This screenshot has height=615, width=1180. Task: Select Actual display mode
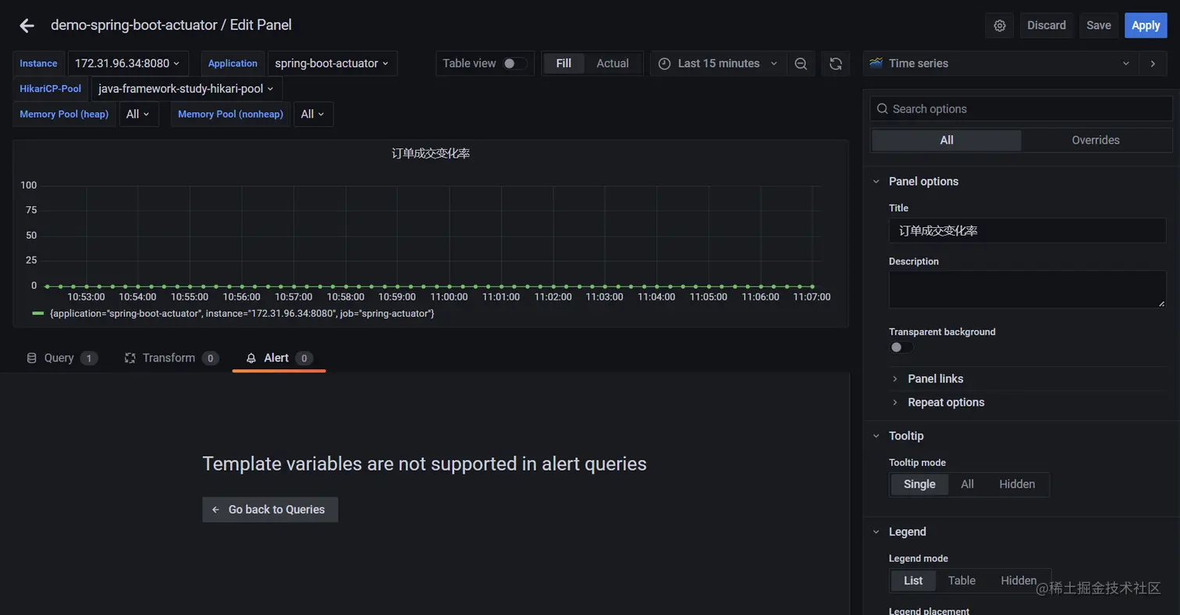[613, 64]
